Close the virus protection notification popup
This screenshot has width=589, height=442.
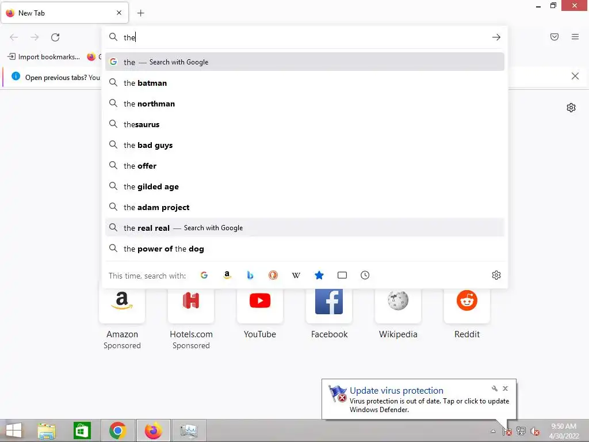(505, 388)
